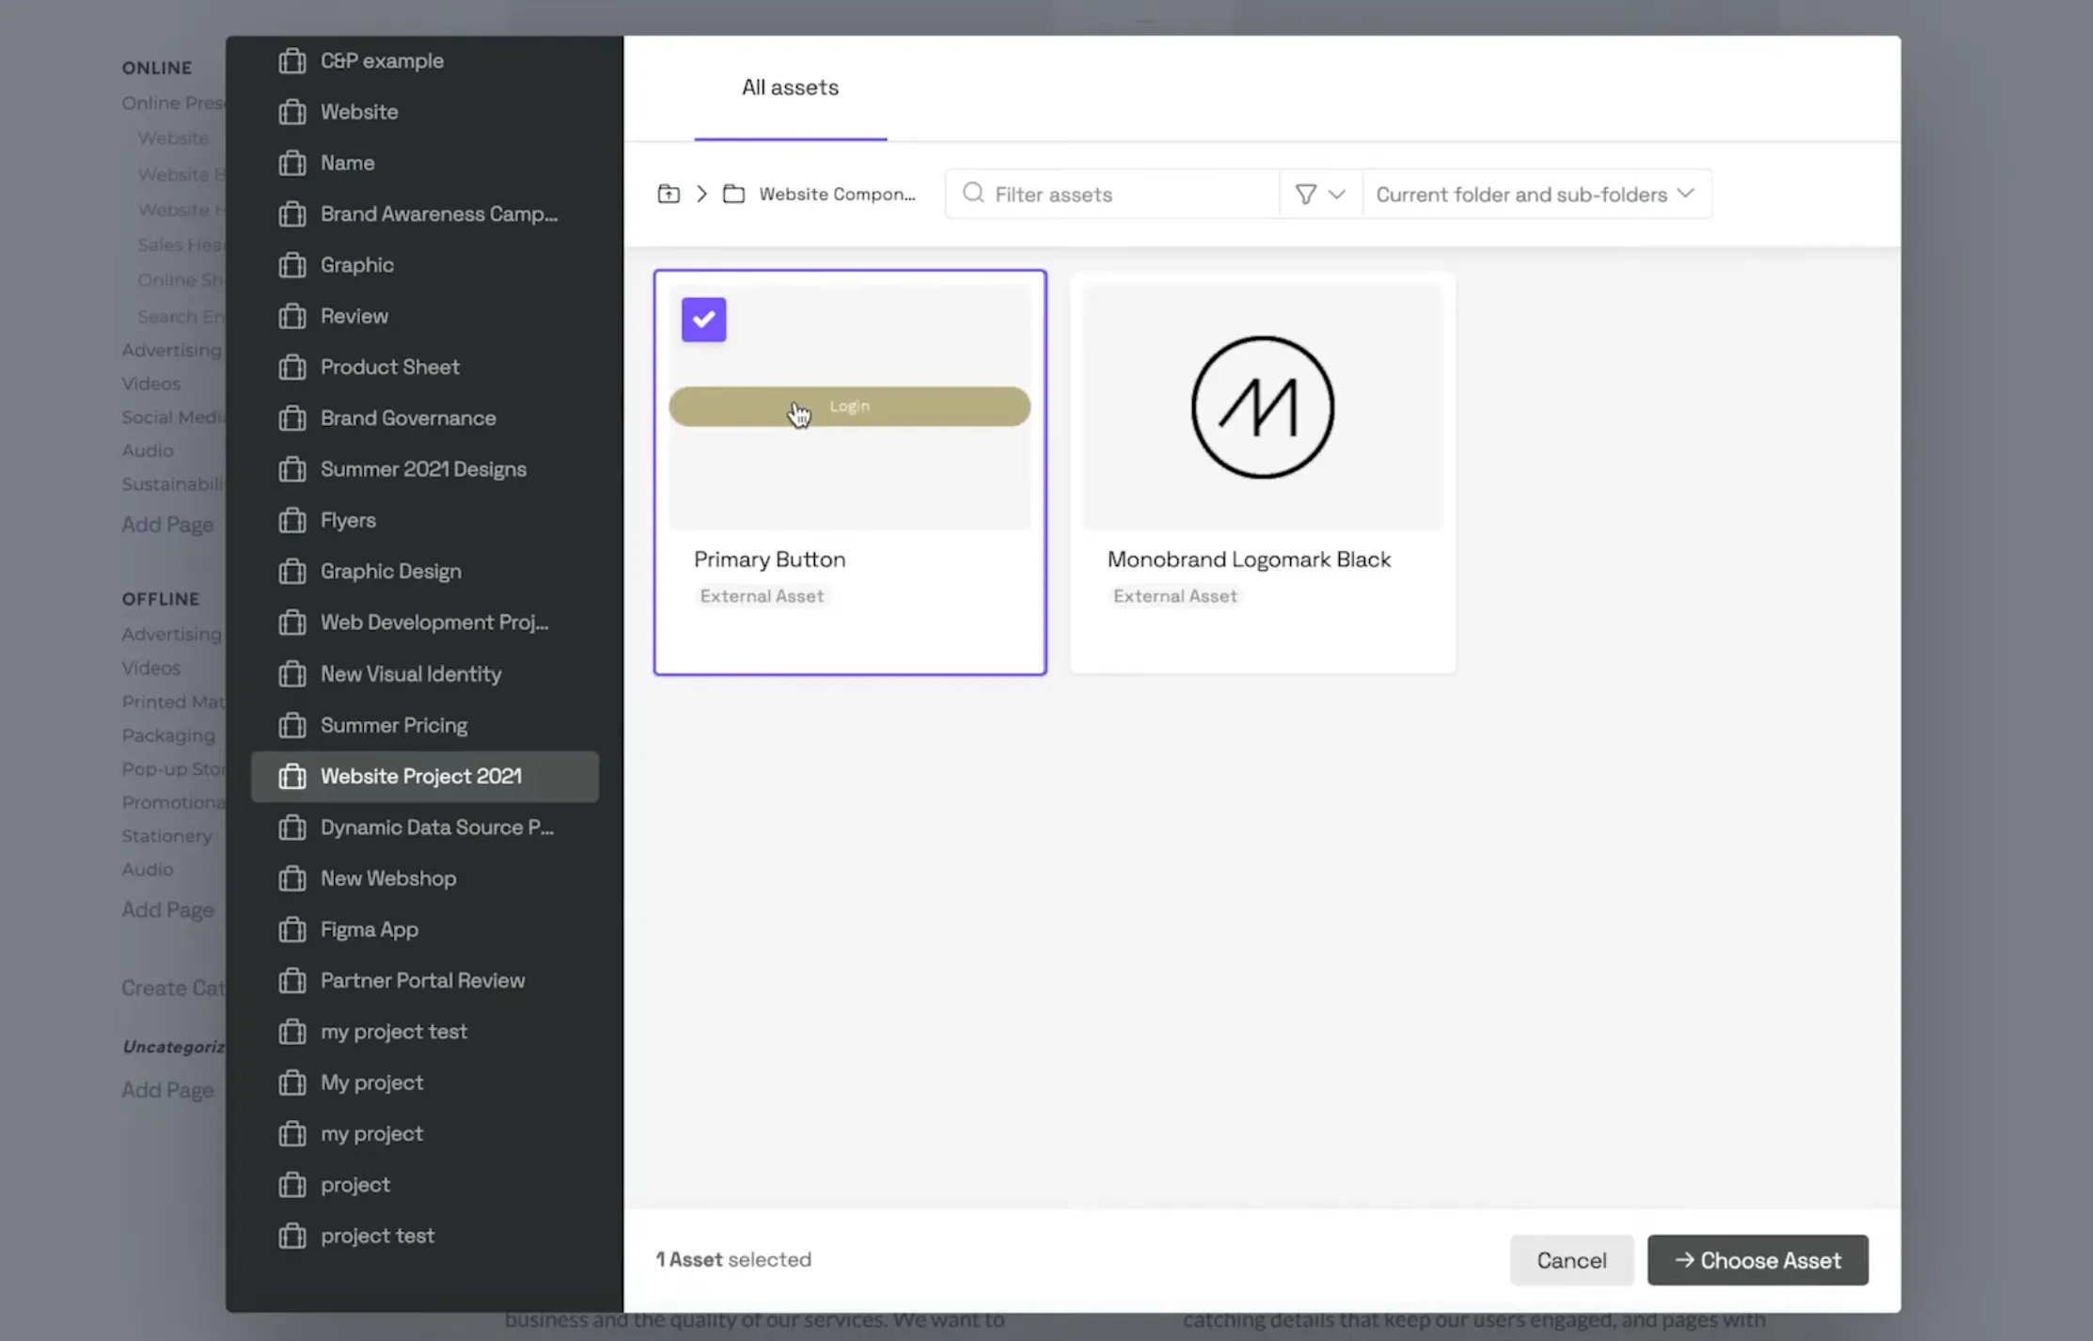The width and height of the screenshot is (2093, 1341).
Task: Click the search/filter assets magnifier icon
Action: point(975,194)
